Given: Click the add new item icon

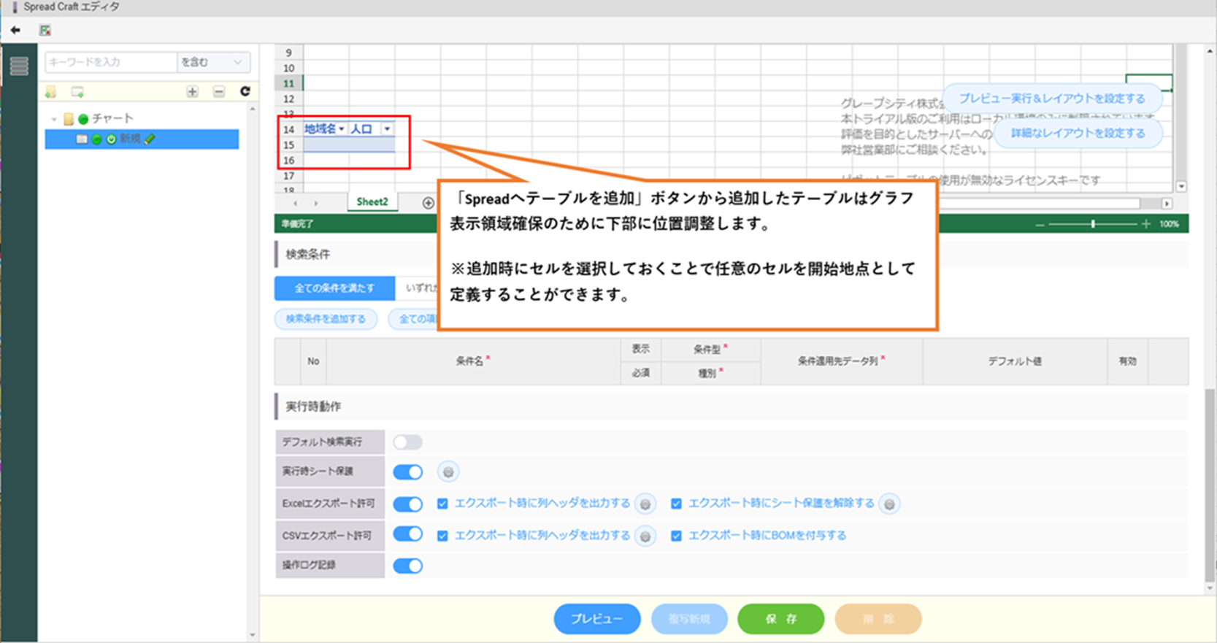Looking at the screenshot, I should (x=77, y=92).
